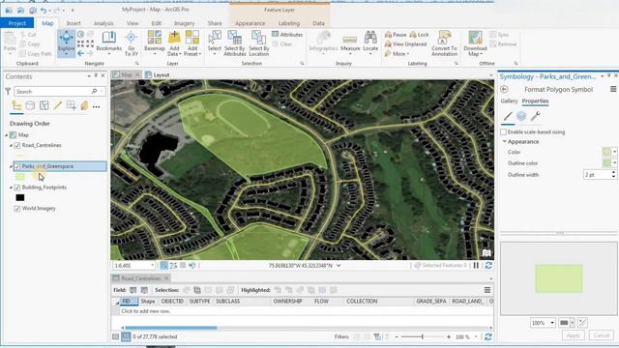Image resolution: width=619 pixels, height=348 pixels.
Task: Click the Go To XY tool
Action: [132, 43]
